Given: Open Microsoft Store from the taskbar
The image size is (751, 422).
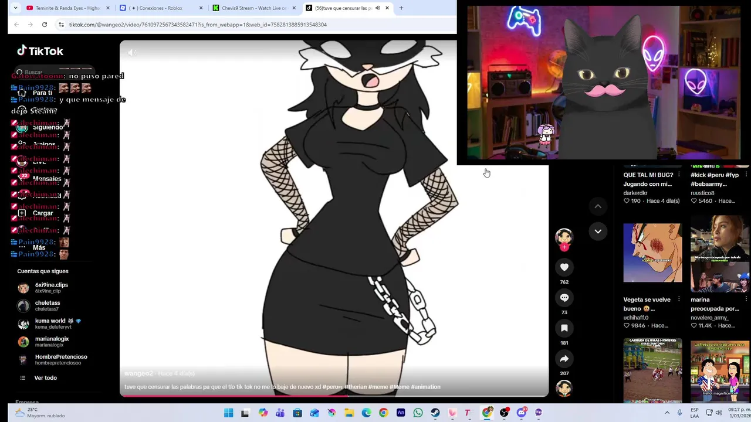Looking at the screenshot, I should click(297, 413).
